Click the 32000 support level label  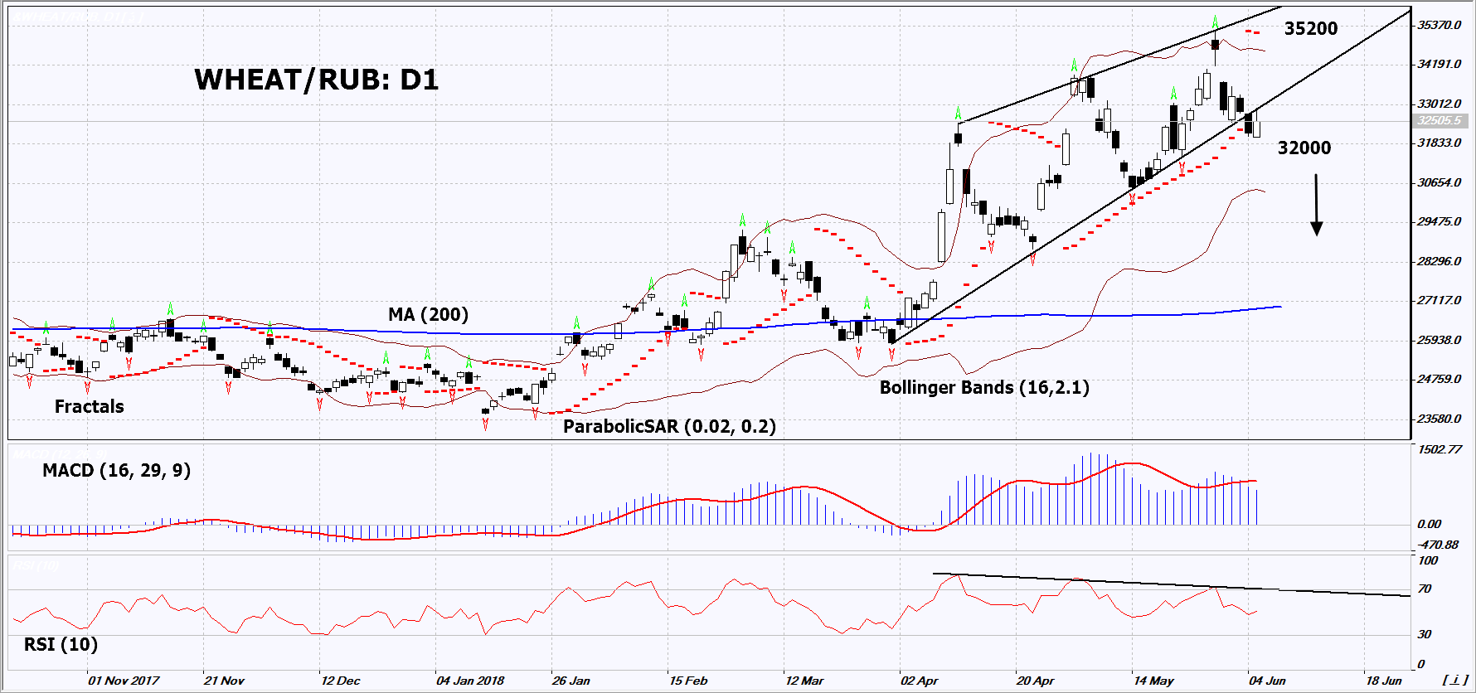(1304, 148)
